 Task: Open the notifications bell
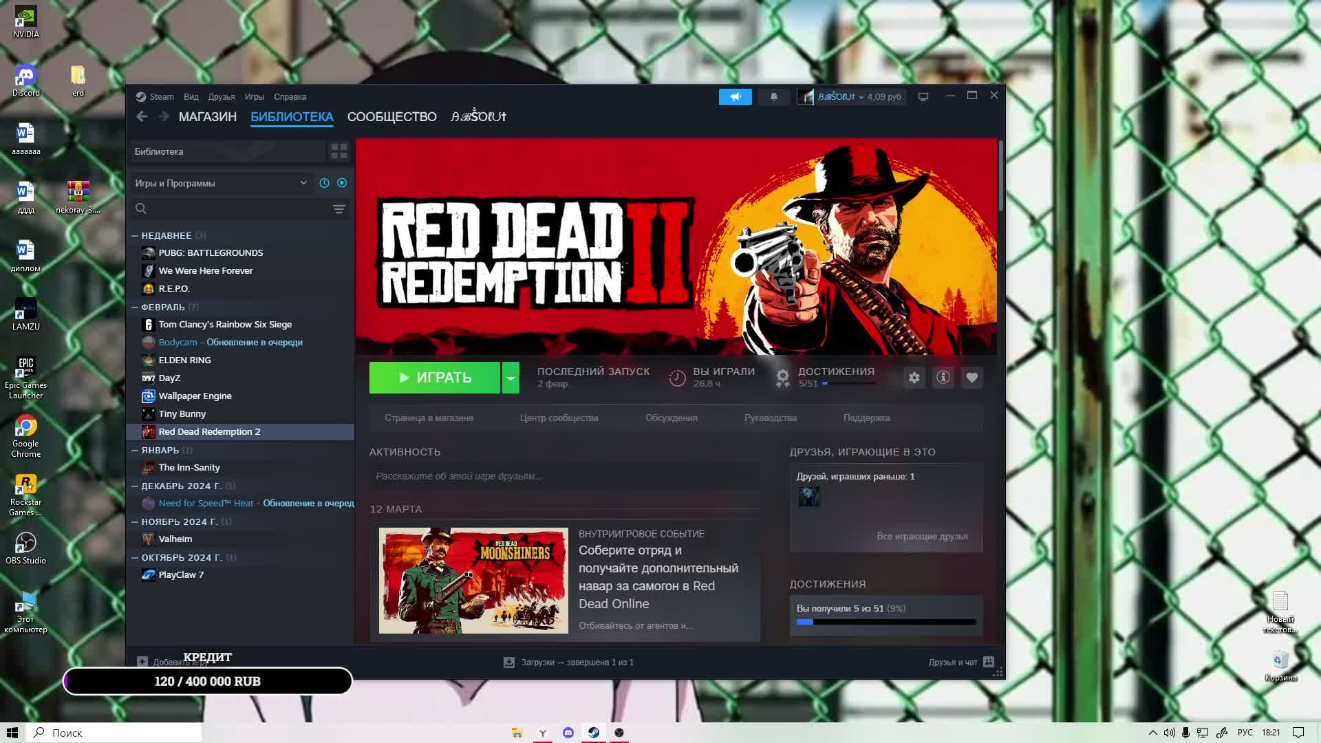pos(773,97)
